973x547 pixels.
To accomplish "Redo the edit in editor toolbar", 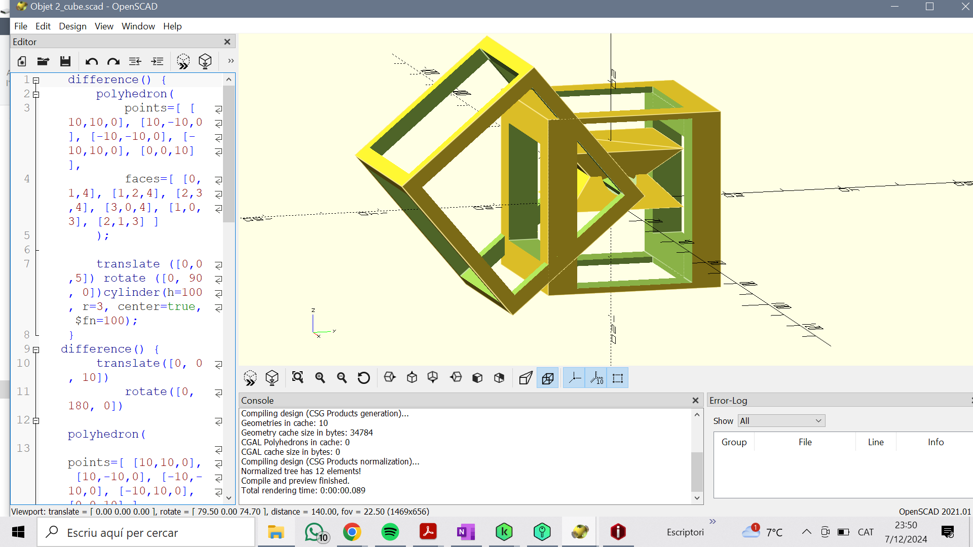I will pos(114,61).
